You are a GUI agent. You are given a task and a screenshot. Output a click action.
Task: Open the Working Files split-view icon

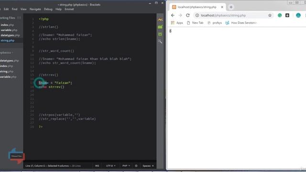(19, 18)
